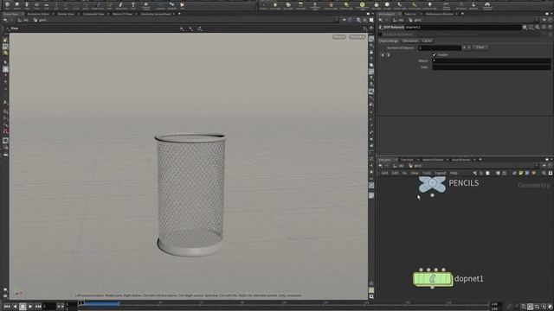
Task: Select the Platonic Solids shelf tool
Action: 146,5
